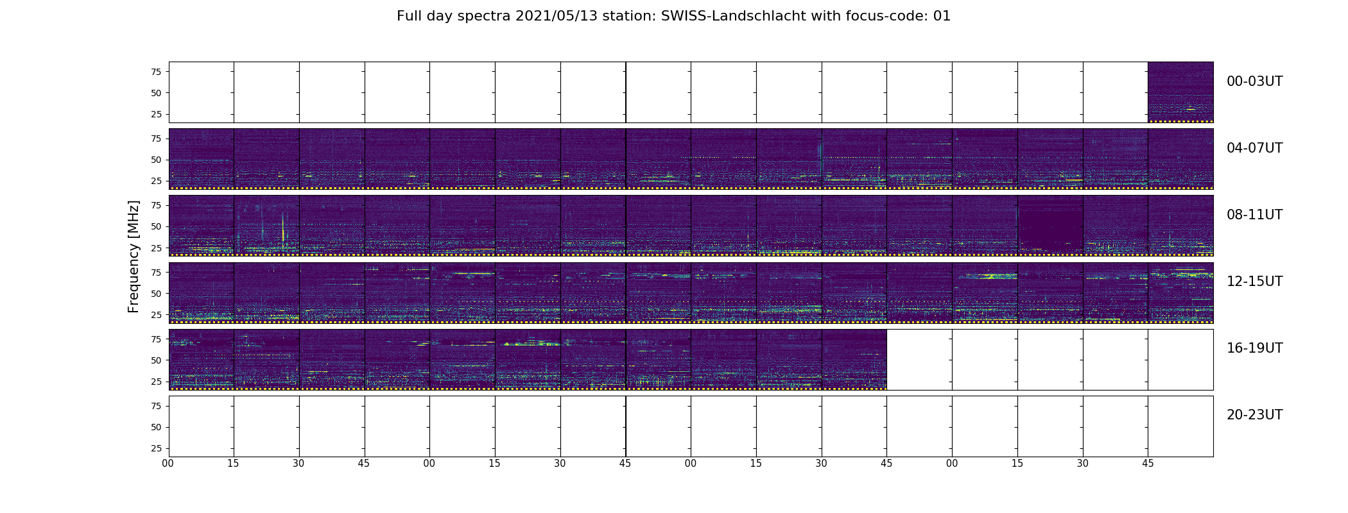Image resolution: width=1348 pixels, height=513 pixels.
Task: Click the 75 tick in the 20-23UT row
Action: pyautogui.click(x=155, y=405)
